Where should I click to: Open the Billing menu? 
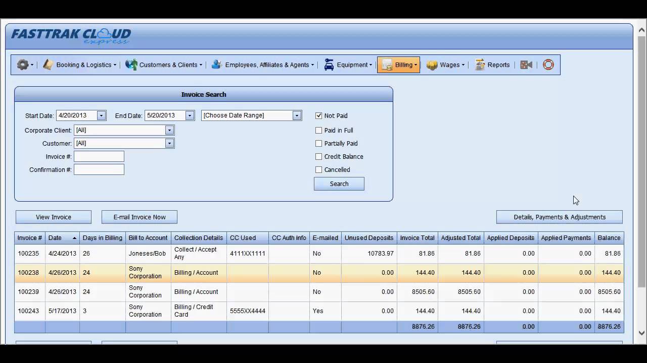(x=398, y=65)
